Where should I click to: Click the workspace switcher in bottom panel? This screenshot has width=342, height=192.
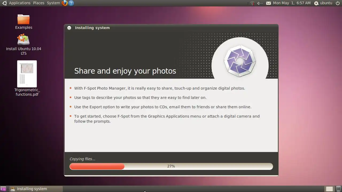329,189
